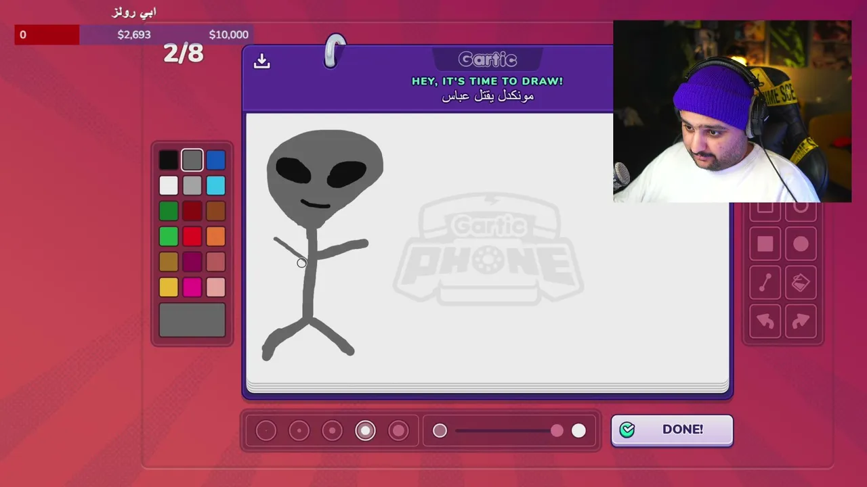
Task: Select the light gray color swatch
Action: click(192, 185)
